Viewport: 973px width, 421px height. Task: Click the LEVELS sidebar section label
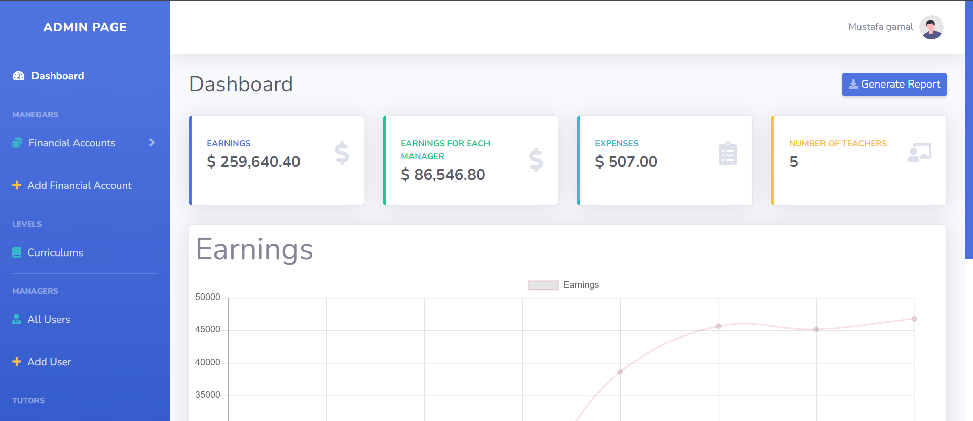pos(27,224)
